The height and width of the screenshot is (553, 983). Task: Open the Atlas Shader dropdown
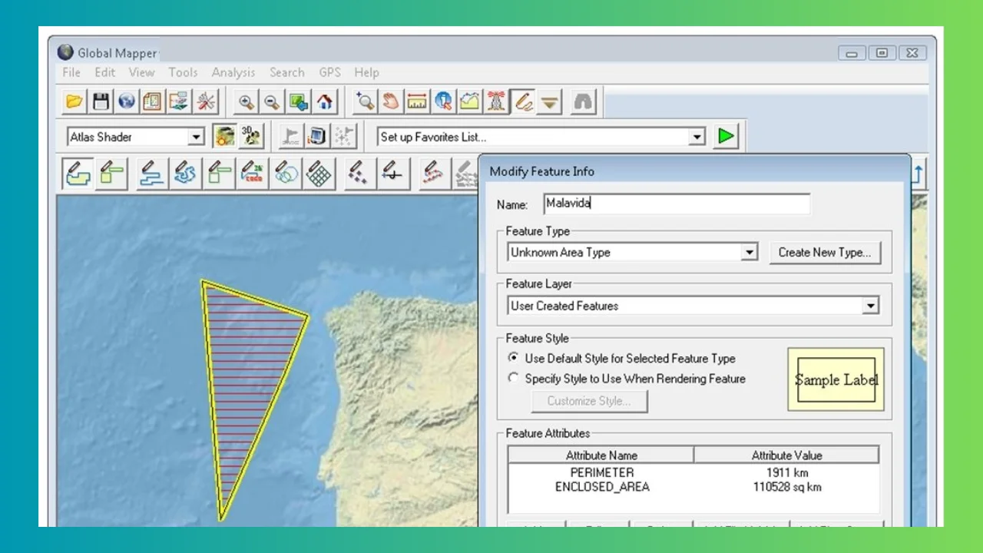click(197, 137)
